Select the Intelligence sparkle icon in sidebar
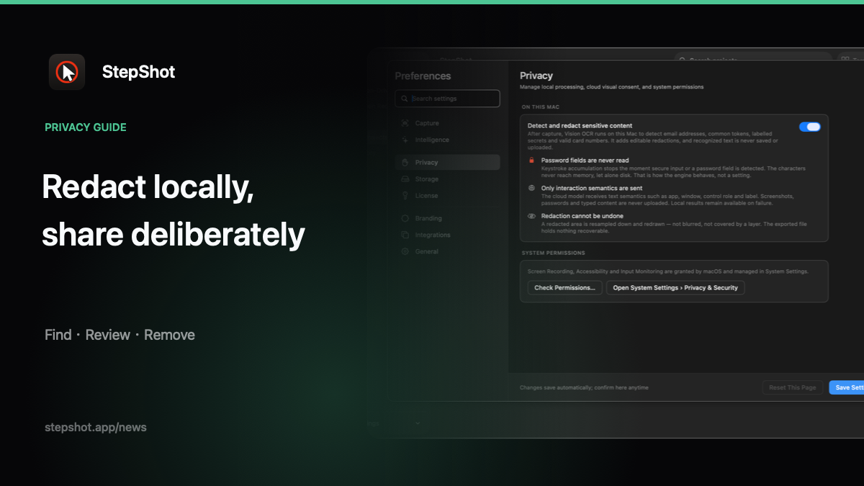 (405, 140)
